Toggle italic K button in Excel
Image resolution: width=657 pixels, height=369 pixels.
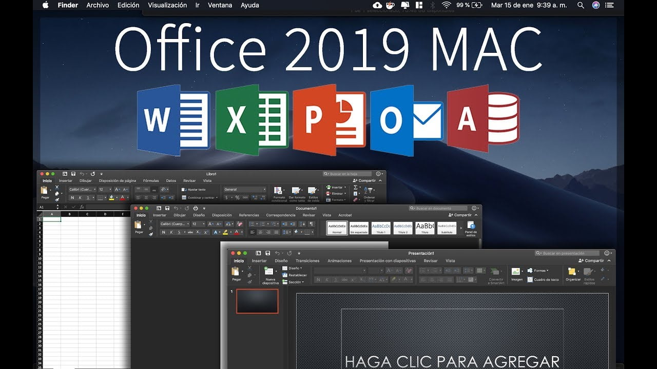point(80,197)
